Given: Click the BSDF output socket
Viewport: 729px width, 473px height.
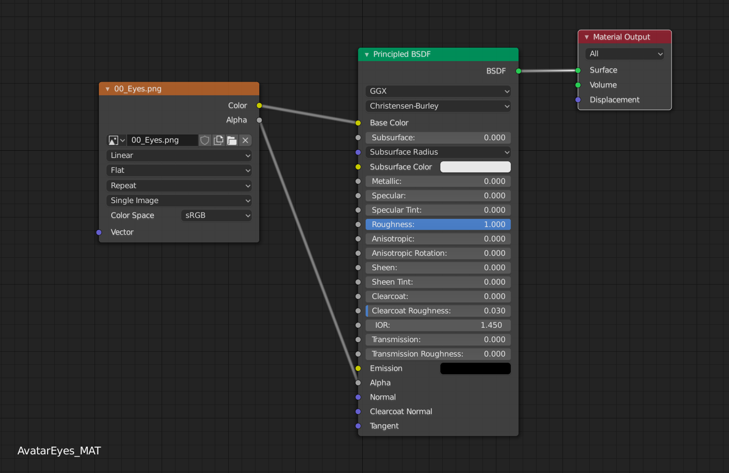Looking at the screenshot, I should pyautogui.click(x=518, y=71).
